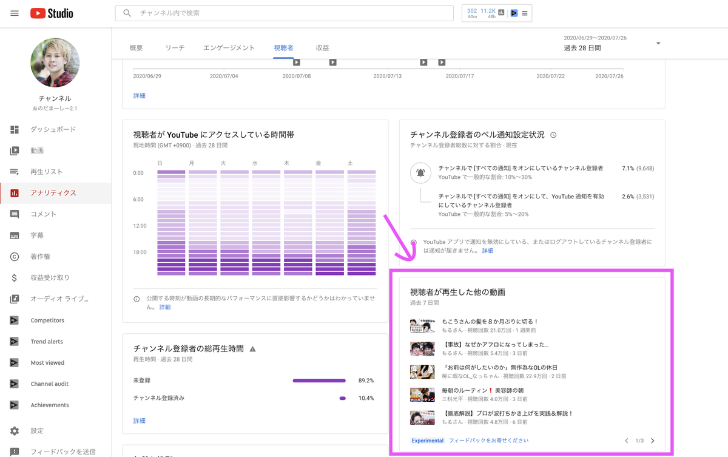Go to previous page of other videos
Image resolution: width=728 pixels, height=457 pixels.
coord(627,441)
